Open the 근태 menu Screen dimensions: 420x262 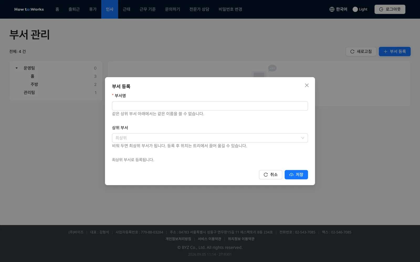[x=127, y=9]
